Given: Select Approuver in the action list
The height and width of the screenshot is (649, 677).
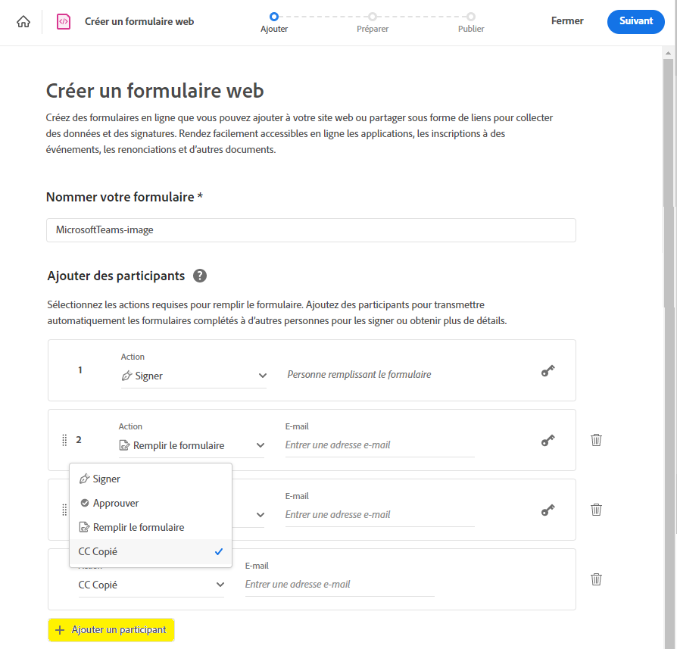Looking at the screenshot, I should coord(116,503).
